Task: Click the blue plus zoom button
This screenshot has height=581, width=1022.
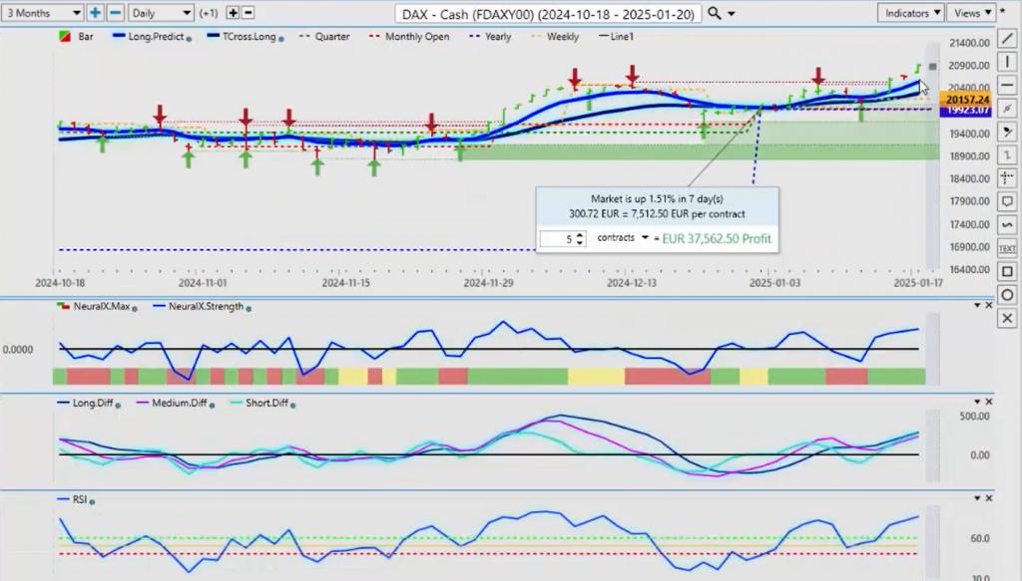Action: (95, 13)
